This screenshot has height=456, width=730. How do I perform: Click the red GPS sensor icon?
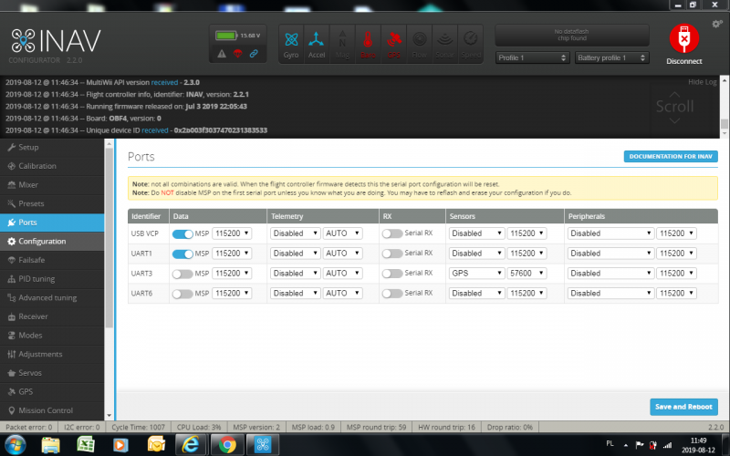point(393,43)
